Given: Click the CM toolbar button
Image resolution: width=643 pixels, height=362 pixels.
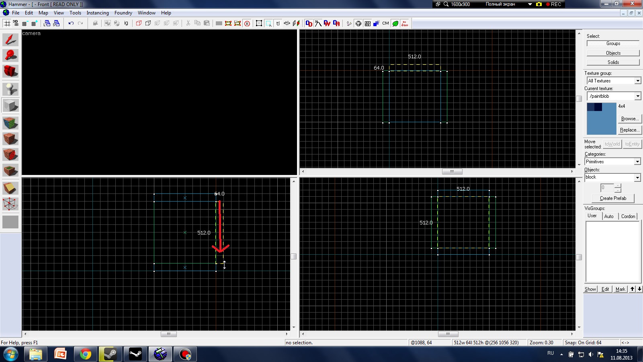Looking at the screenshot, I should coord(385,23).
